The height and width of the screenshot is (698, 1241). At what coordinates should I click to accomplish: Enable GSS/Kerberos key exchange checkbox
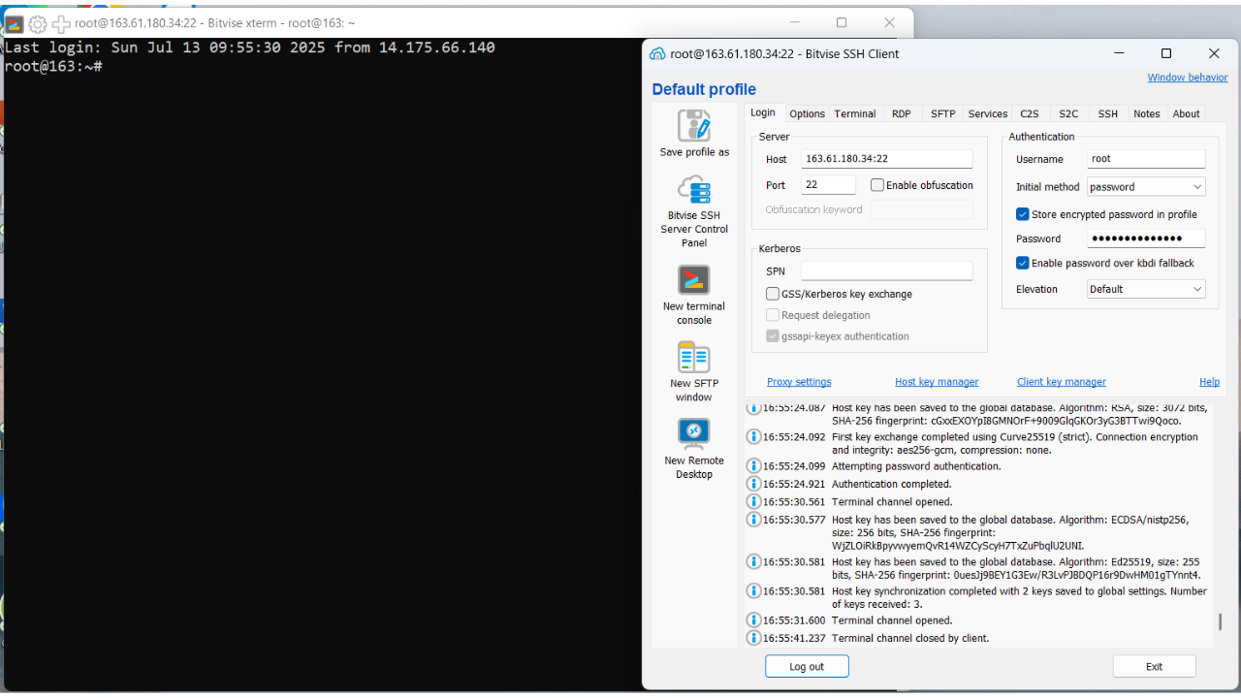coord(773,294)
